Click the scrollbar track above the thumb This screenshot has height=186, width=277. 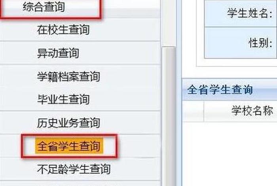tap(168, 23)
